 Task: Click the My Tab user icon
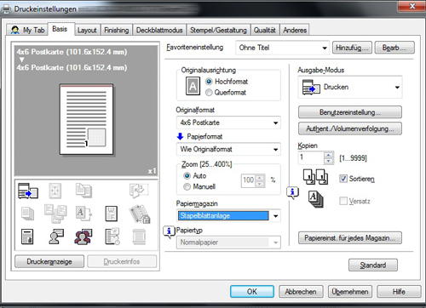tap(14, 30)
